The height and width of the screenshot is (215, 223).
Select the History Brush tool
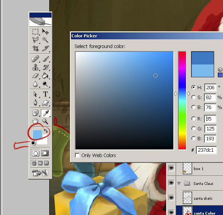(x=45, y=67)
